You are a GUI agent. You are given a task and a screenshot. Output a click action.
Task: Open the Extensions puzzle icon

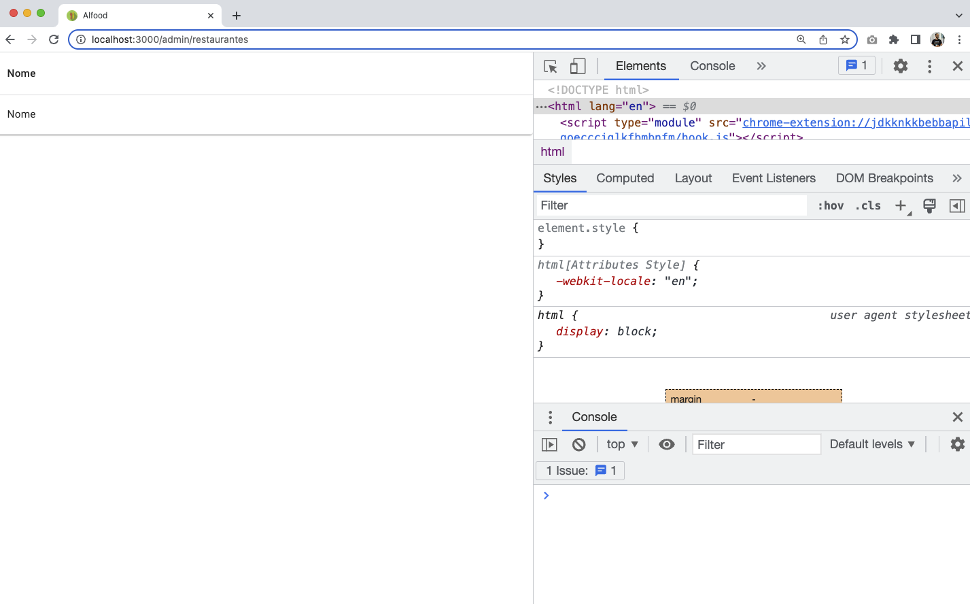click(x=894, y=39)
